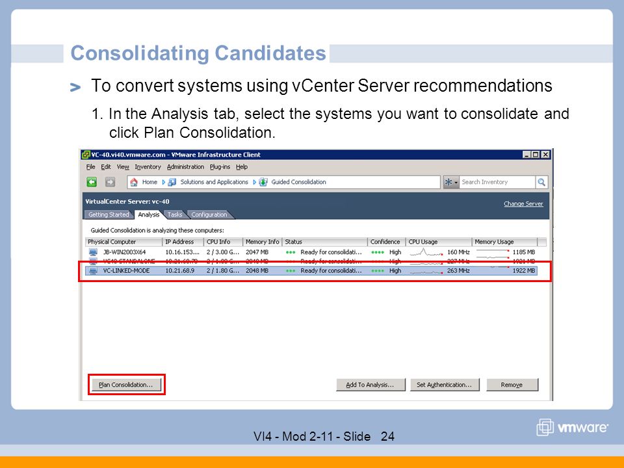
Task: Select the Analysis tab
Action: point(148,214)
